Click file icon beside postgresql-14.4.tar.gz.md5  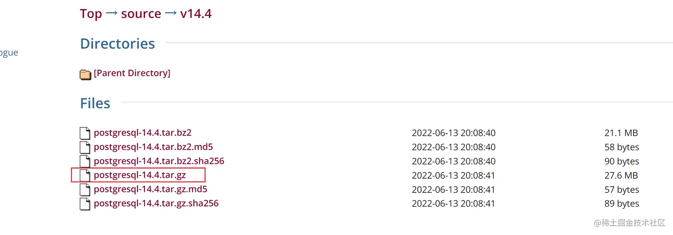click(85, 190)
